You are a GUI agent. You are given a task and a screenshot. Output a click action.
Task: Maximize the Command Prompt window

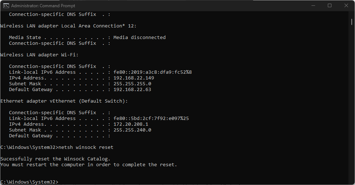[x=330, y=5]
